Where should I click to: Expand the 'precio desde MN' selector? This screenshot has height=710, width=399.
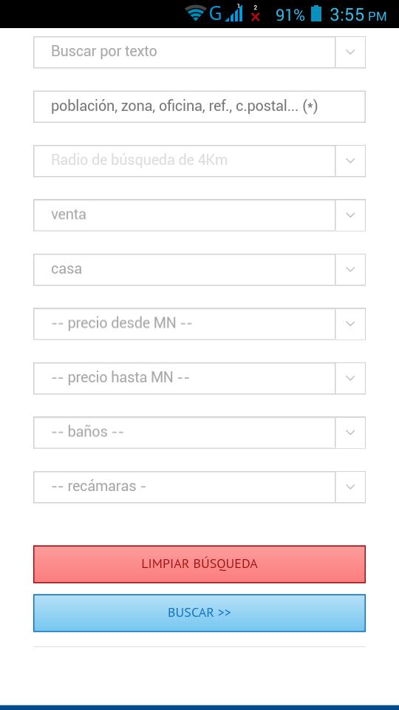coord(199,324)
